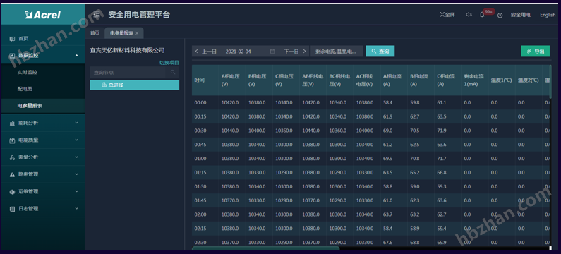561x254 pixels.
Task: Go to next day 下一日
Action: [295, 52]
